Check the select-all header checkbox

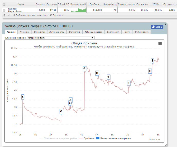point(4,4)
